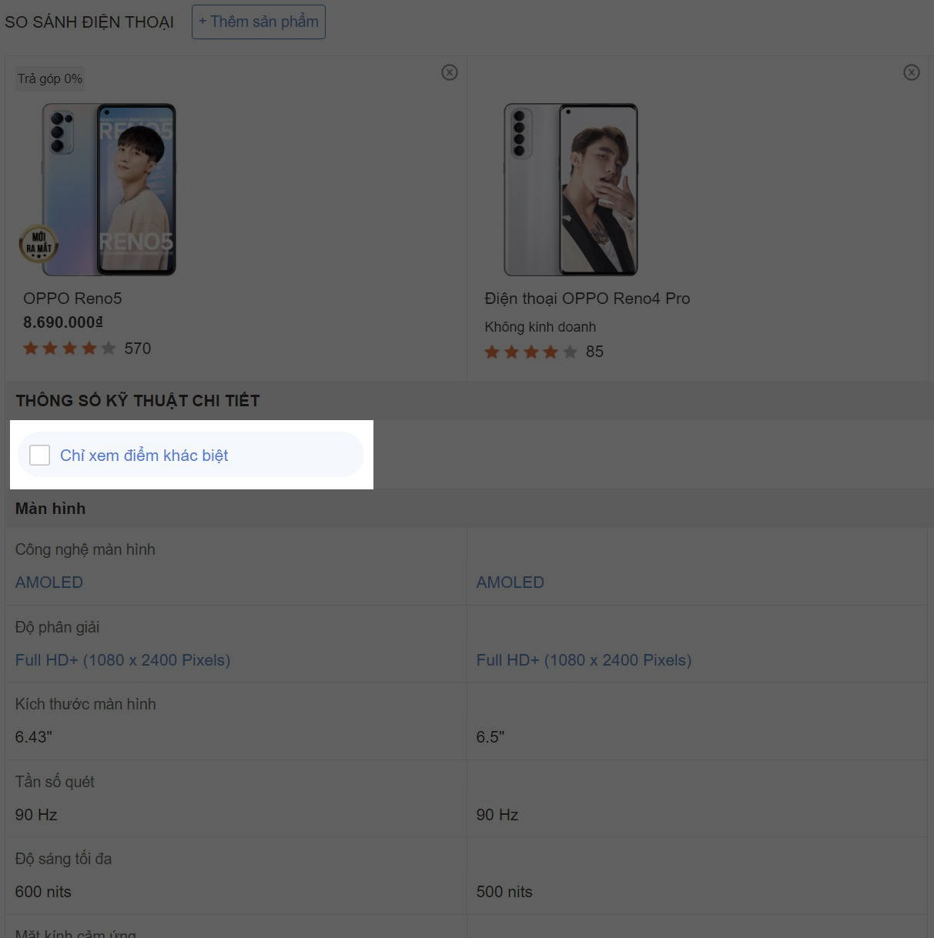Image resolution: width=934 pixels, height=938 pixels.
Task: Enable 'Chỉ xem điểm khác biệt' checkbox
Action: coord(39,455)
